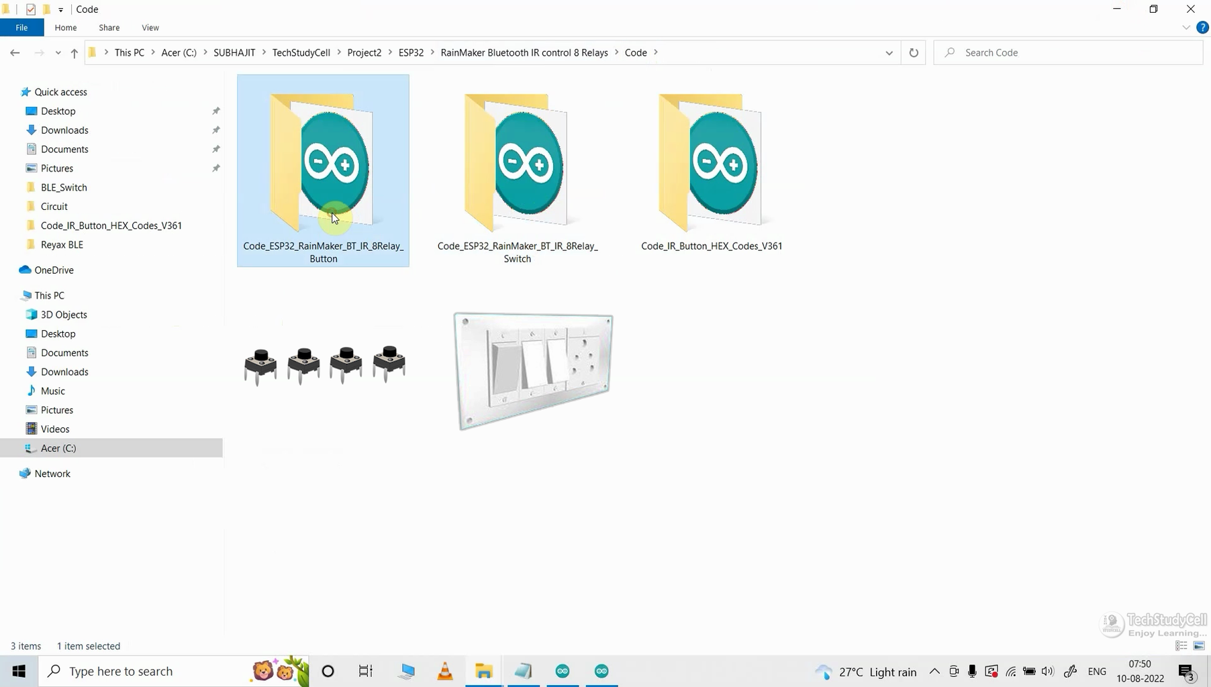Open the Wi-Fi network tray icon
Image resolution: width=1211 pixels, height=687 pixels.
[x=1010, y=671]
